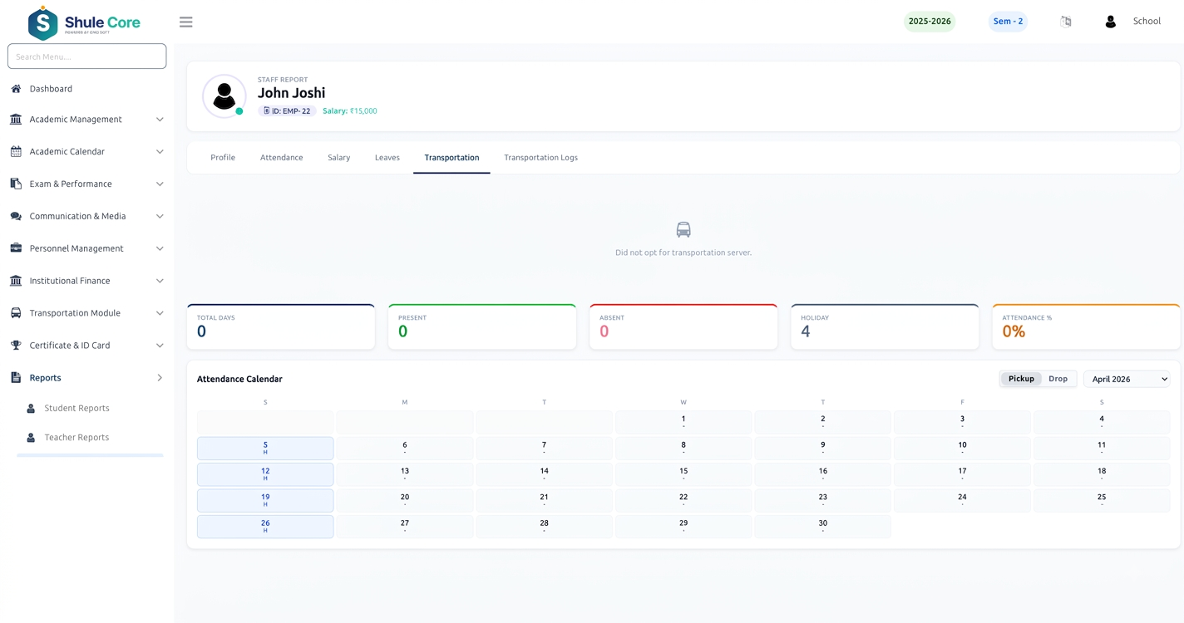Switch attendance view to Drop

(1058, 379)
